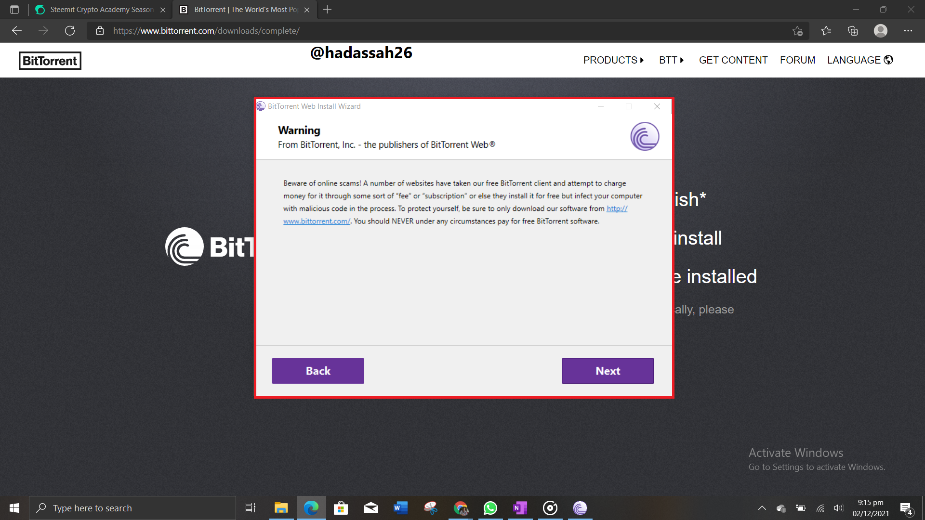Open the circular media app in taskbar
The image size is (925, 520).
pos(550,508)
